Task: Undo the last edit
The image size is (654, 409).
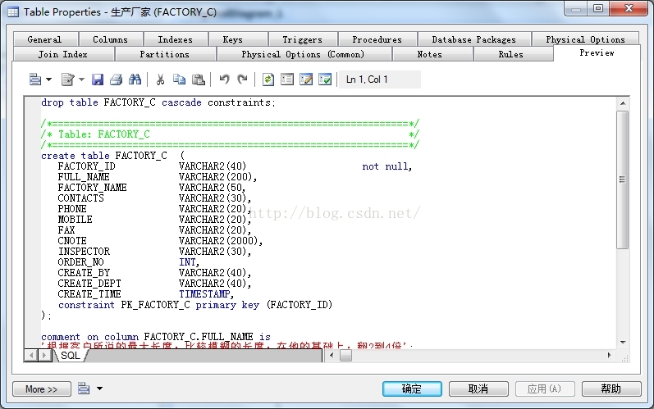Action: pyautogui.click(x=224, y=80)
